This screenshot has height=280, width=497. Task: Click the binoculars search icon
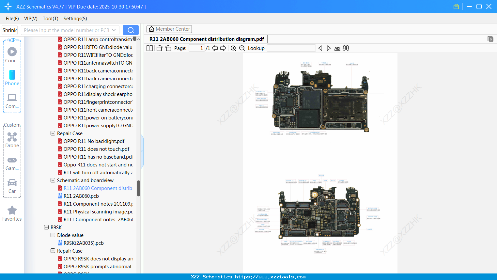[346, 48]
